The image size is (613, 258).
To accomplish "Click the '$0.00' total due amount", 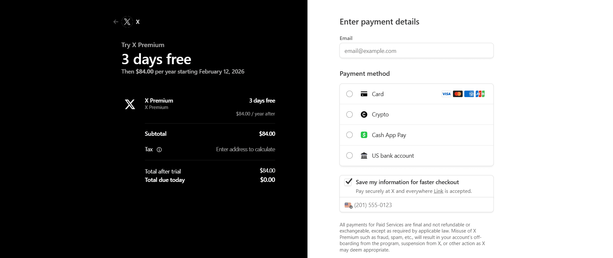I will (x=268, y=180).
